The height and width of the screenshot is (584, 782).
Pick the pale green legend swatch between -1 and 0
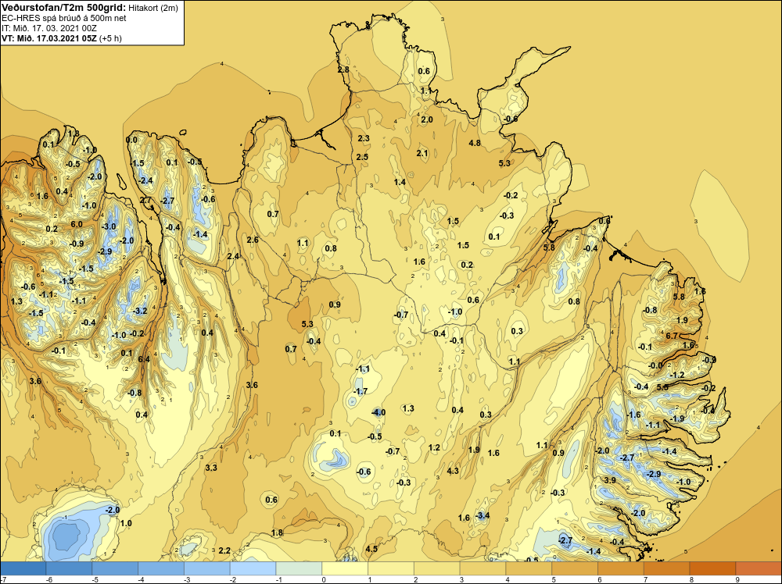(299, 568)
